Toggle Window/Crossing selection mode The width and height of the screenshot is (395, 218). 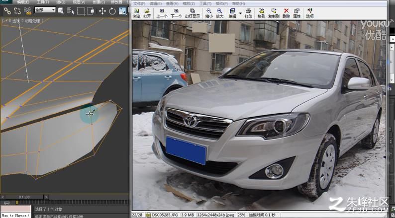click(x=91, y=11)
